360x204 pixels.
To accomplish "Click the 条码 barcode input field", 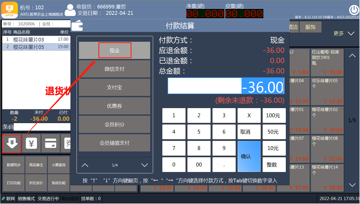I will (42, 127).
